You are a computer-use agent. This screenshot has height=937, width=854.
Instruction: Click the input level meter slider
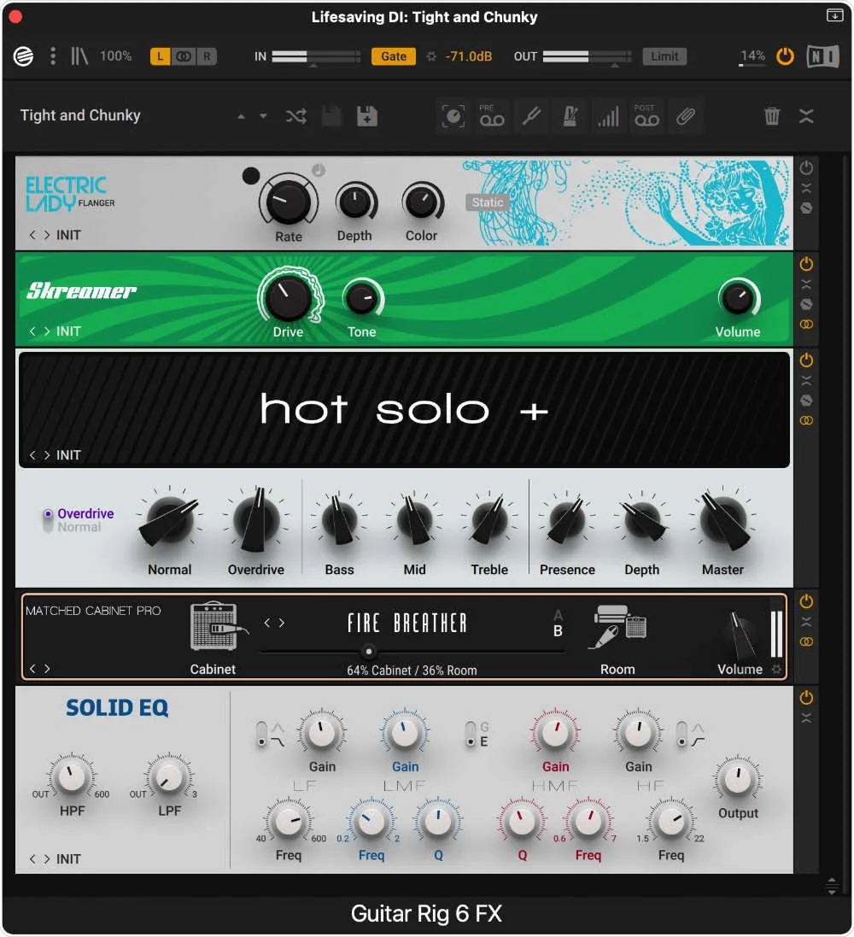(x=316, y=56)
